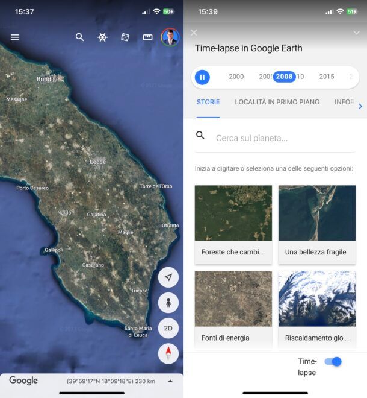Tap the Fonti di energia card title
367x398 pixels.
point(226,338)
